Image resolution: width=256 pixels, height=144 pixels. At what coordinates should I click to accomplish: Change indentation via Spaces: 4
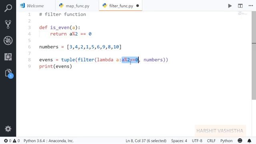pyautogui.click(x=179, y=141)
